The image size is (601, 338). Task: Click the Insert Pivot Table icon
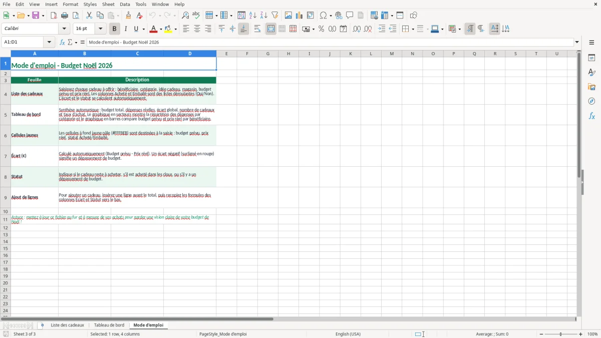point(311,16)
